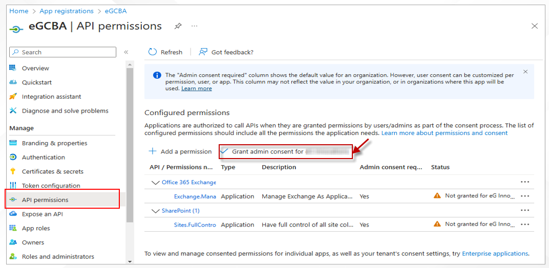Viewport: 549px width, 268px height.
Task: Open ellipsis menu for Exchange.Mana permission
Action: (x=525, y=196)
